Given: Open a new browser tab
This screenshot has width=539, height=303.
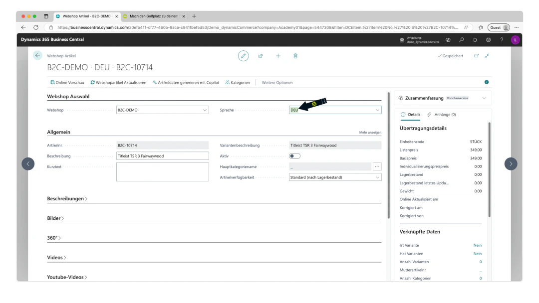Looking at the screenshot, I should pyautogui.click(x=194, y=16).
